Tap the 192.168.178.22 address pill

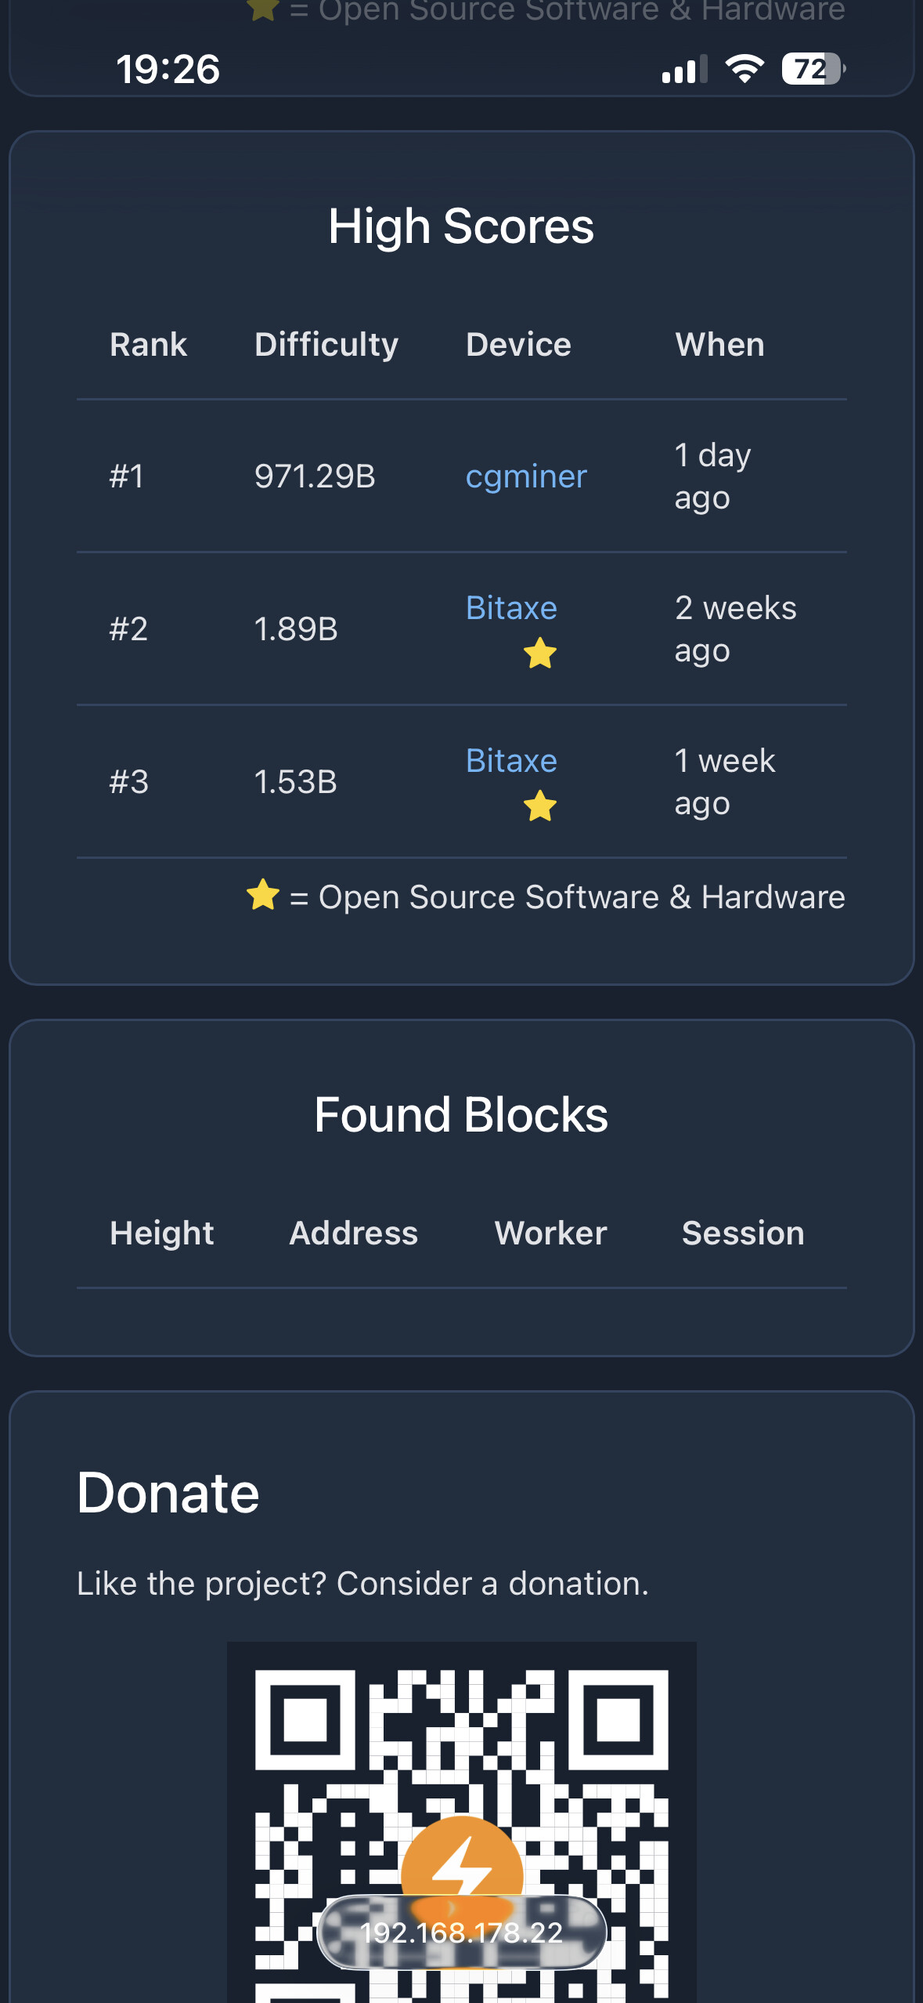pyautogui.click(x=462, y=1932)
